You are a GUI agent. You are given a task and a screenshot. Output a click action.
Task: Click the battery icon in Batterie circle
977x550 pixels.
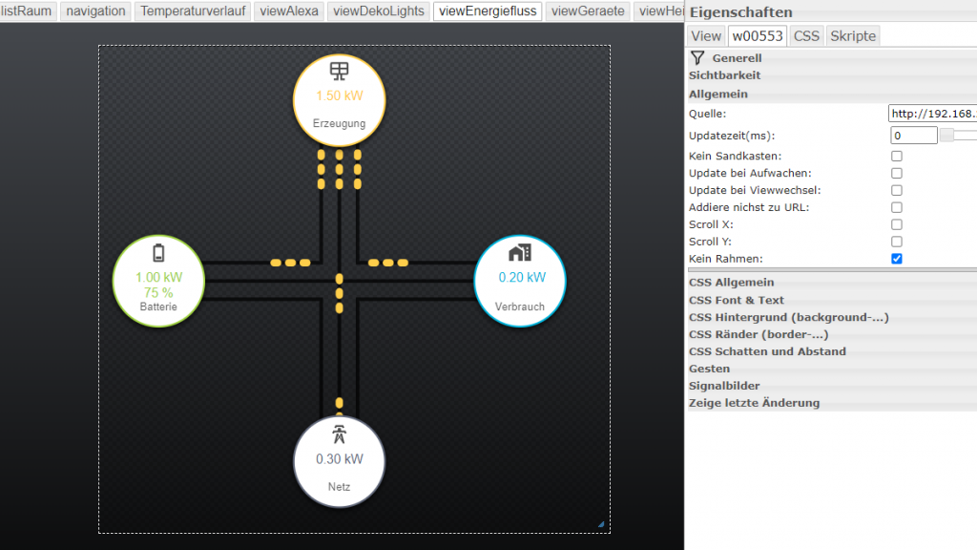[x=158, y=253]
